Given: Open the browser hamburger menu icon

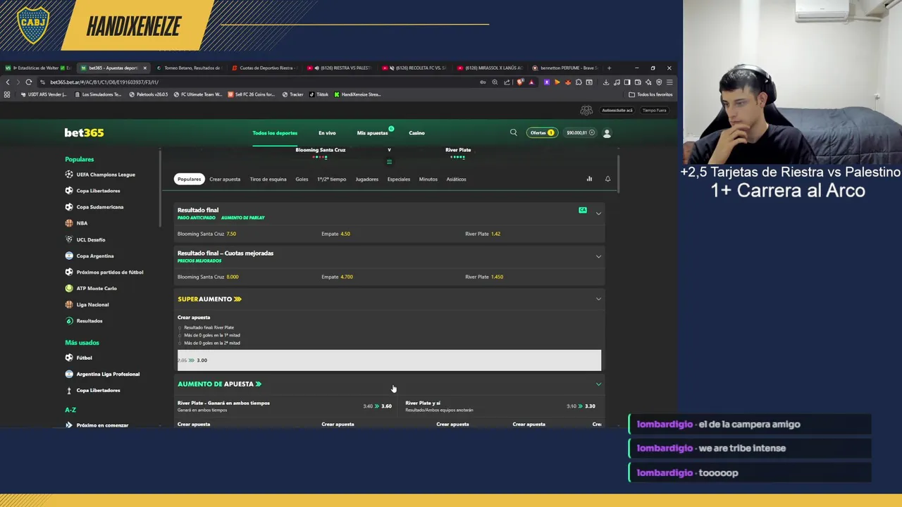Looking at the screenshot, I should coord(669,82).
